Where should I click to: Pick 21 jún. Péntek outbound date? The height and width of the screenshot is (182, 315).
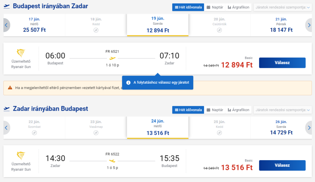coord(281,25)
